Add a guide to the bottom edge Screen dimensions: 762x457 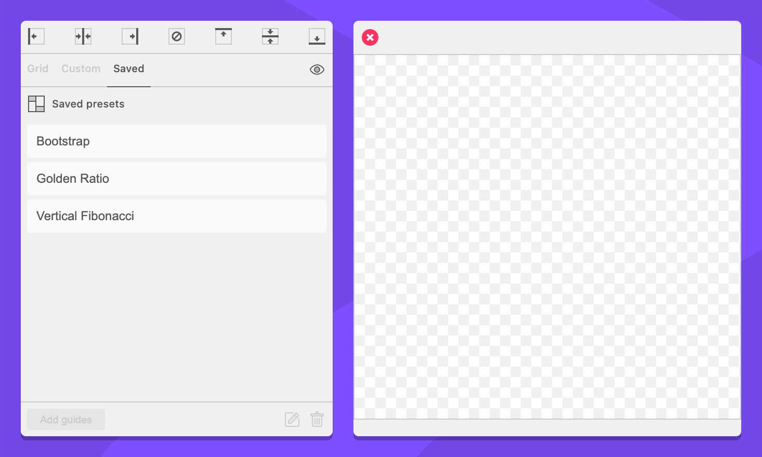(x=317, y=36)
